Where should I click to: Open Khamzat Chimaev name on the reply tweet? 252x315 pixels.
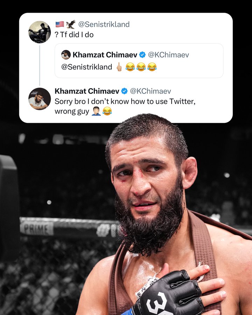[87, 91]
